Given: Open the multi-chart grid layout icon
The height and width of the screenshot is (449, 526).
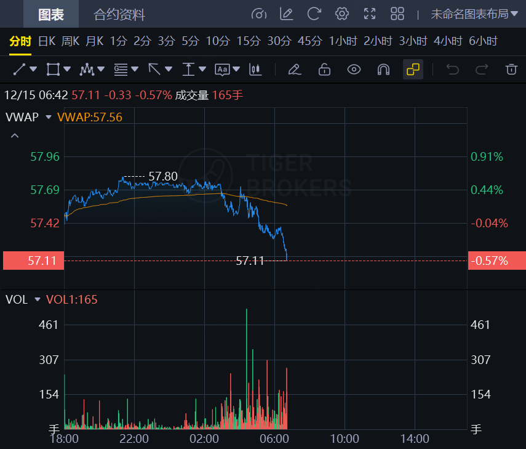Looking at the screenshot, I should 397,14.
